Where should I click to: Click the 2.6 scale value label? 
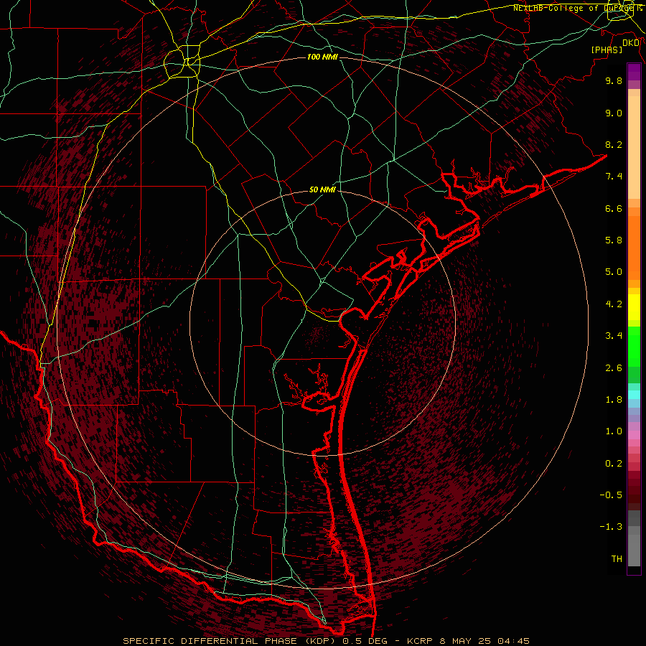pyautogui.click(x=614, y=368)
